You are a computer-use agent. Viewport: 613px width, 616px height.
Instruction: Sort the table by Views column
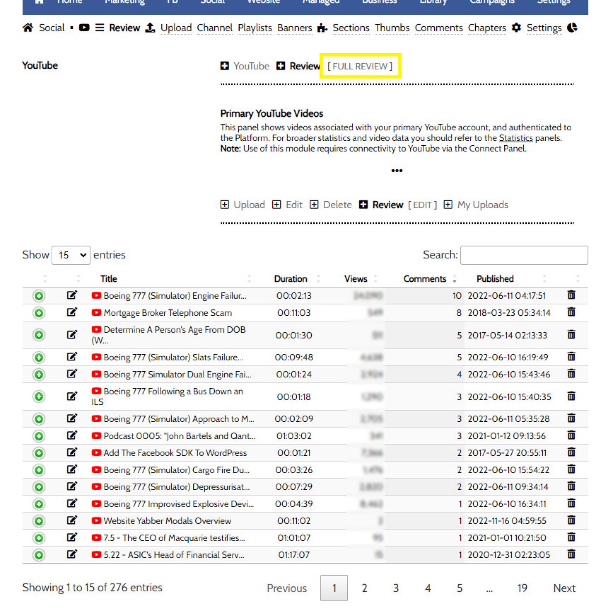click(356, 279)
